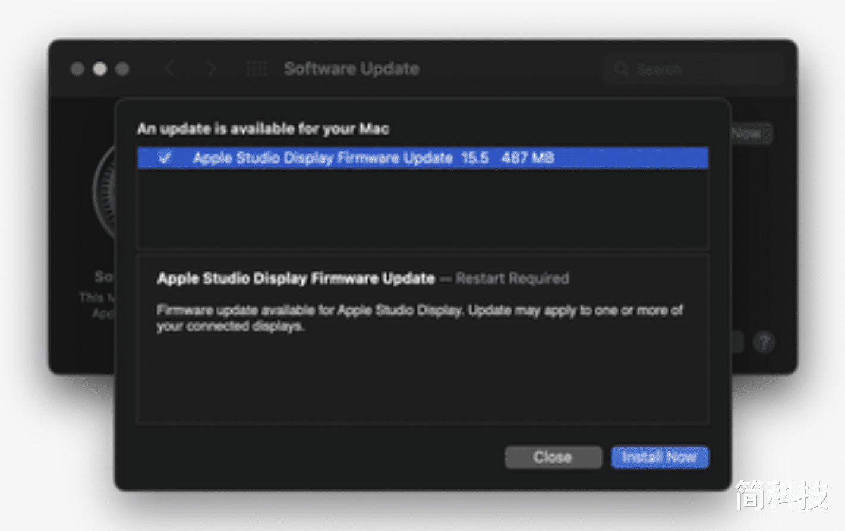Toggle the Apple Studio Display Firmware Update checkbox

tap(165, 158)
